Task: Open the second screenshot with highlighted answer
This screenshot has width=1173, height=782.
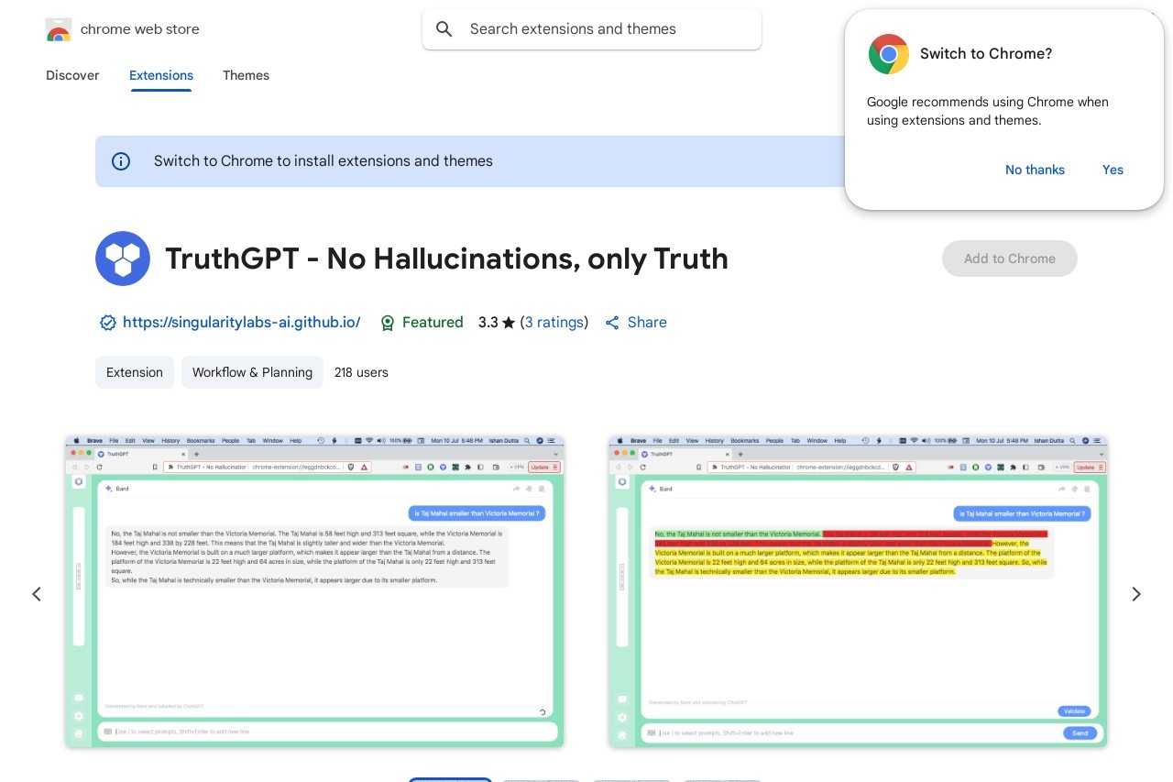Action: click(858, 591)
